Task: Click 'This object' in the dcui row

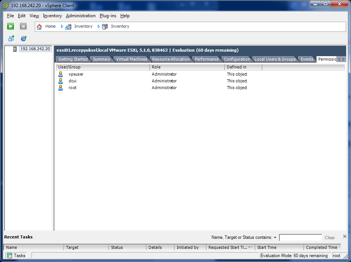Action: 237,81
